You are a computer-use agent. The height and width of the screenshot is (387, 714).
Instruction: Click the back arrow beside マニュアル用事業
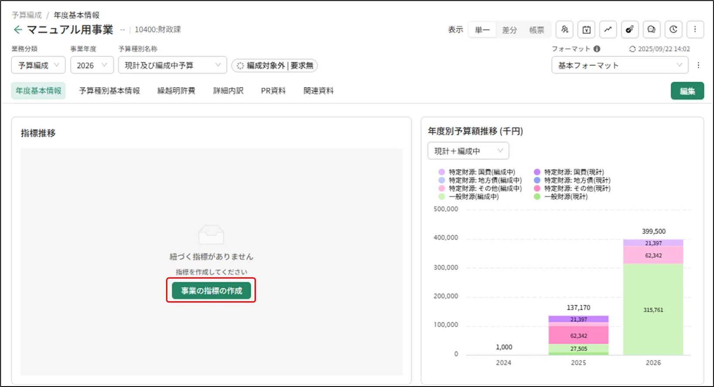[18, 30]
